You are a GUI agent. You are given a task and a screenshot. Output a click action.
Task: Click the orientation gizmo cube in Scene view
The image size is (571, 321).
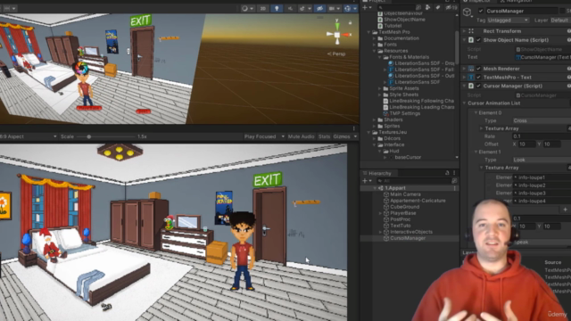pos(337,35)
